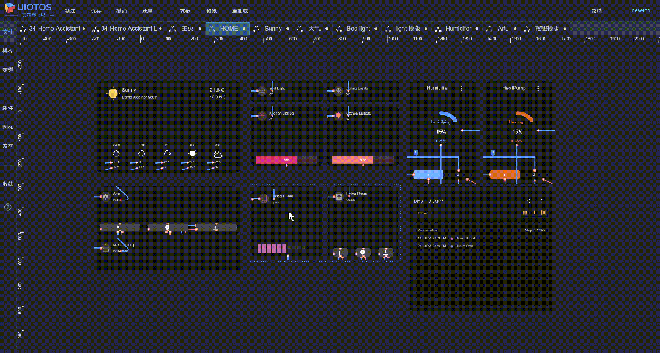Open the light 模板 tab
The height and width of the screenshot is (353, 660).
[407, 29]
